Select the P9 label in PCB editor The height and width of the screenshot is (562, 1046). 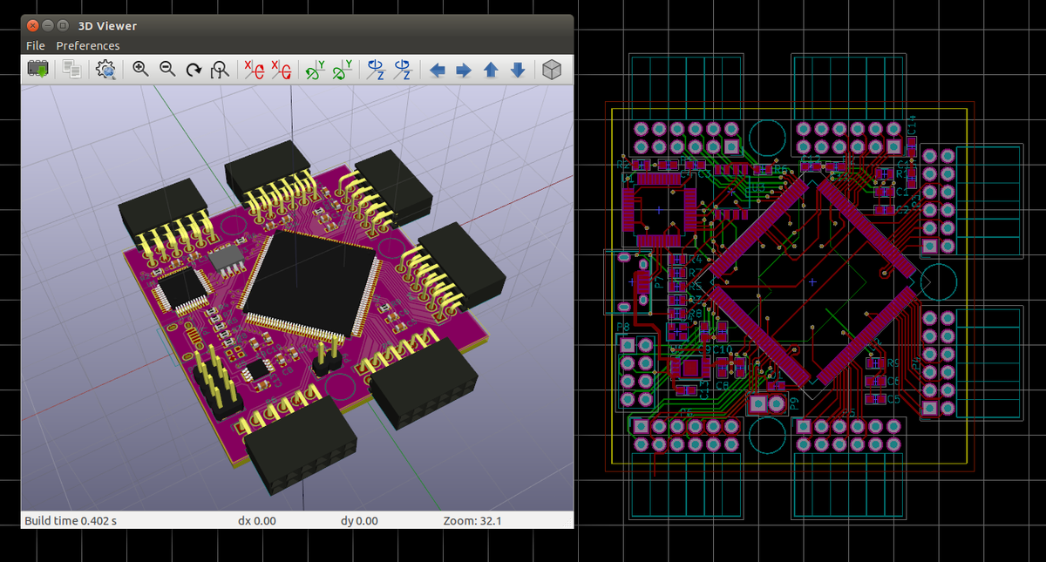point(794,402)
